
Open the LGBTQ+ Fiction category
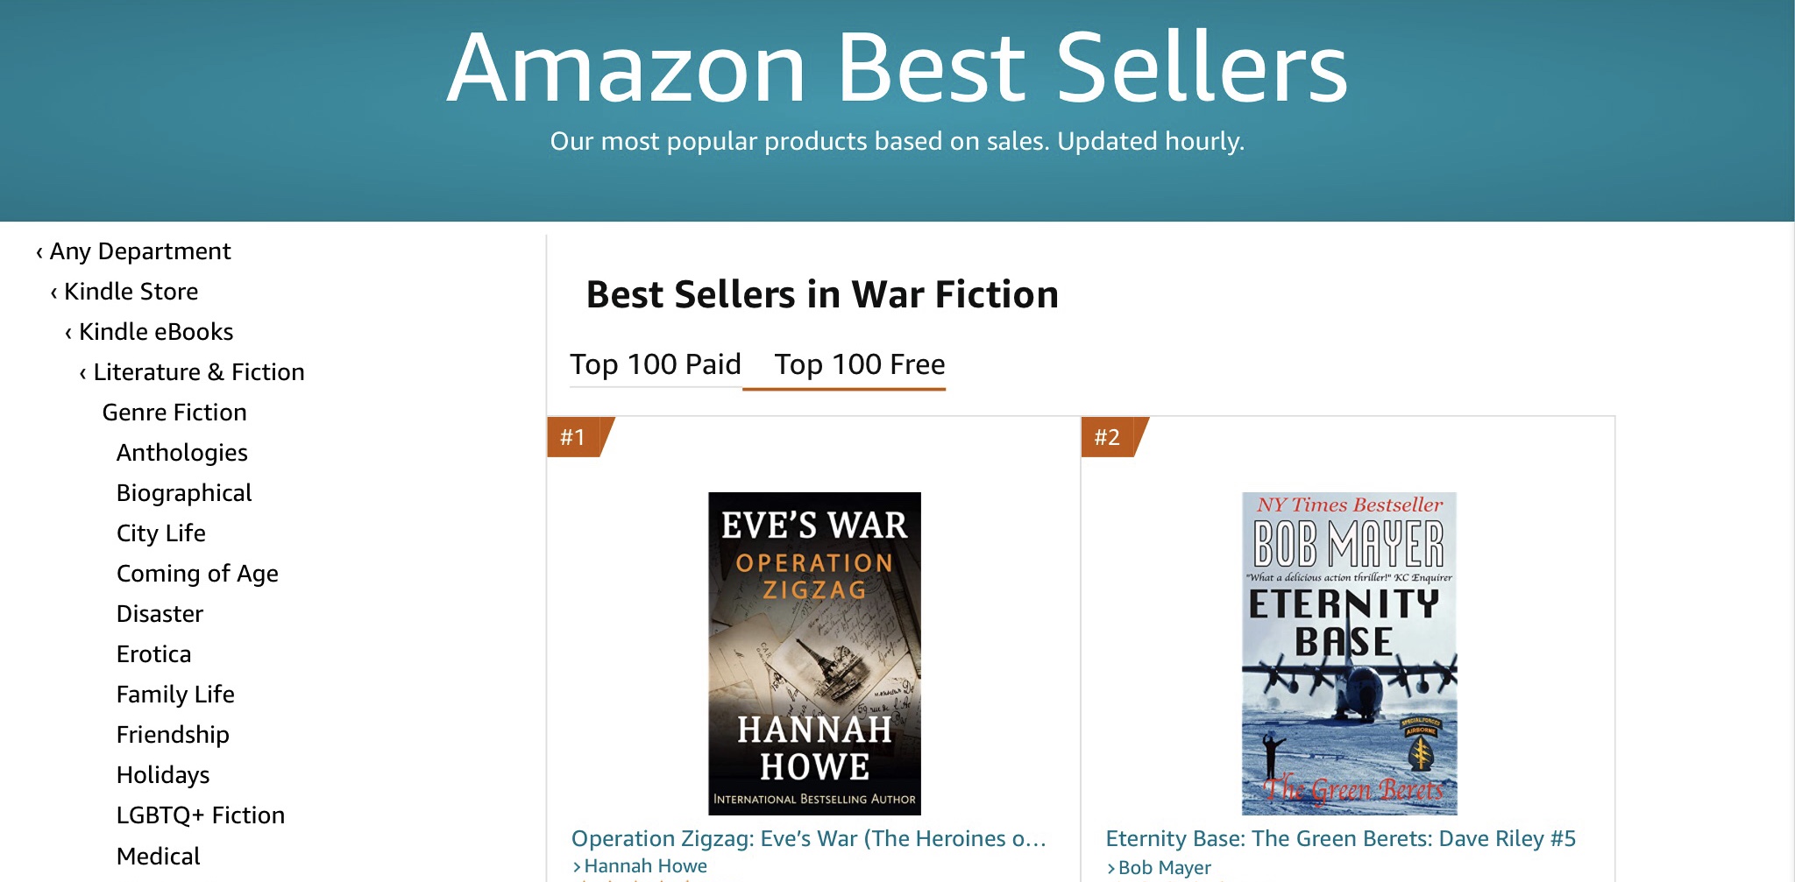(x=200, y=815)
